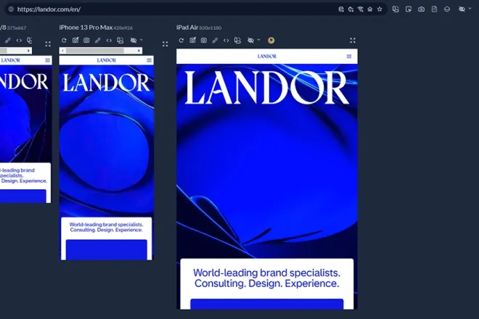This screenshot has width=479, height=319.
Task: Rotate the leftmost 375x667 device
Action: click(x=30, y=41)
